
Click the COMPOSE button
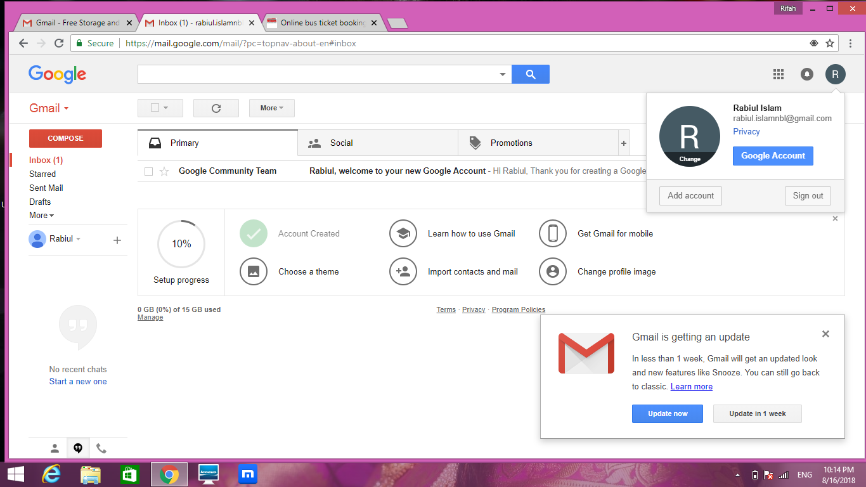pos(65,138)
